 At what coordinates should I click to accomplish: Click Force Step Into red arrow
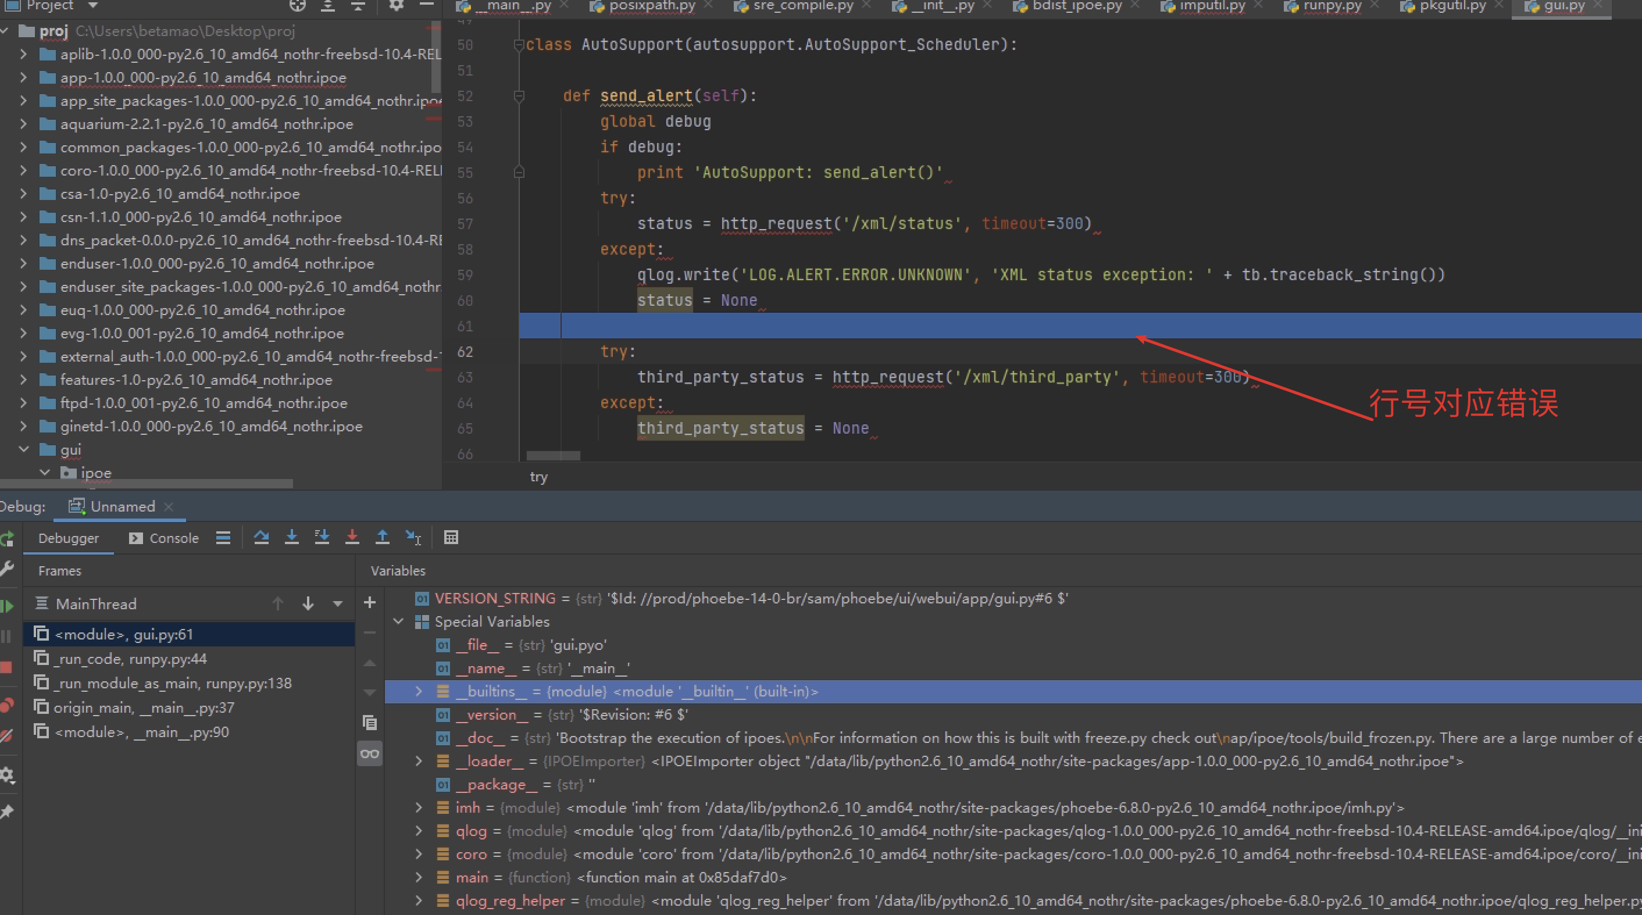(352, 537)
